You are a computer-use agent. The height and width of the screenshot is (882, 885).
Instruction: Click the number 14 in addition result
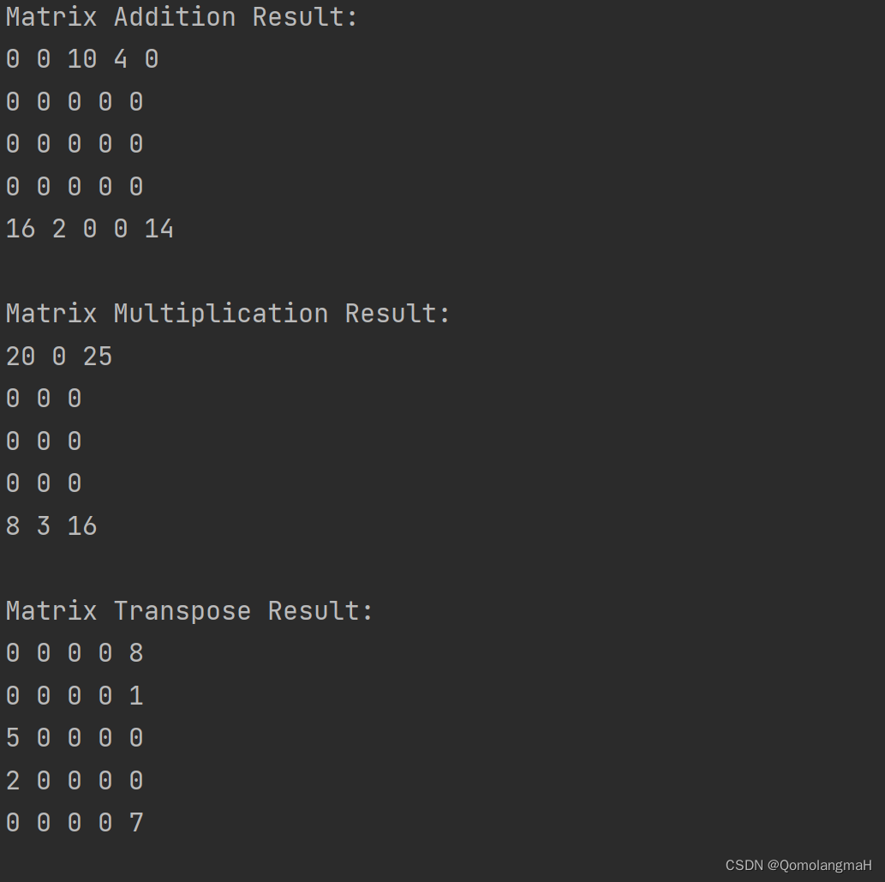click(x=159, y=229)
